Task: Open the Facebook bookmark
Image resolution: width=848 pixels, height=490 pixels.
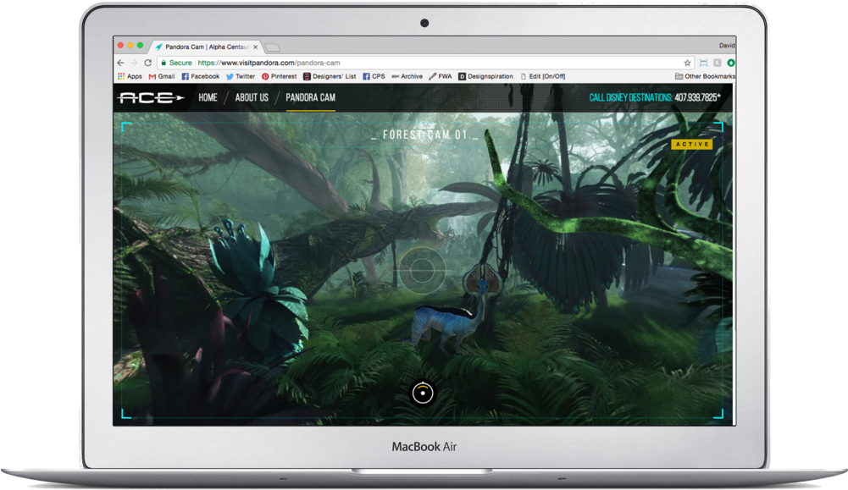Action: pyautogui.click(x=201, y=76)
